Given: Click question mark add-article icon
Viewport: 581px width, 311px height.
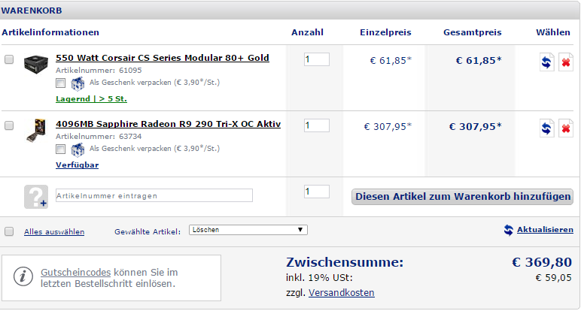Looking at the screenshot, I should (x=36, y=196).
